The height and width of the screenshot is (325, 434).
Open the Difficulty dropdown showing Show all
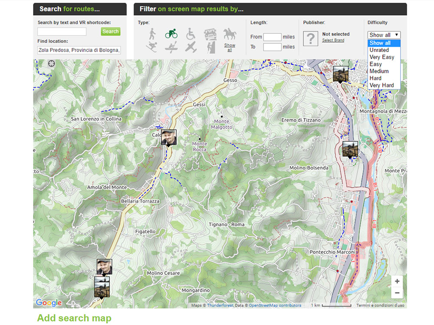click(x=384, y=35)
